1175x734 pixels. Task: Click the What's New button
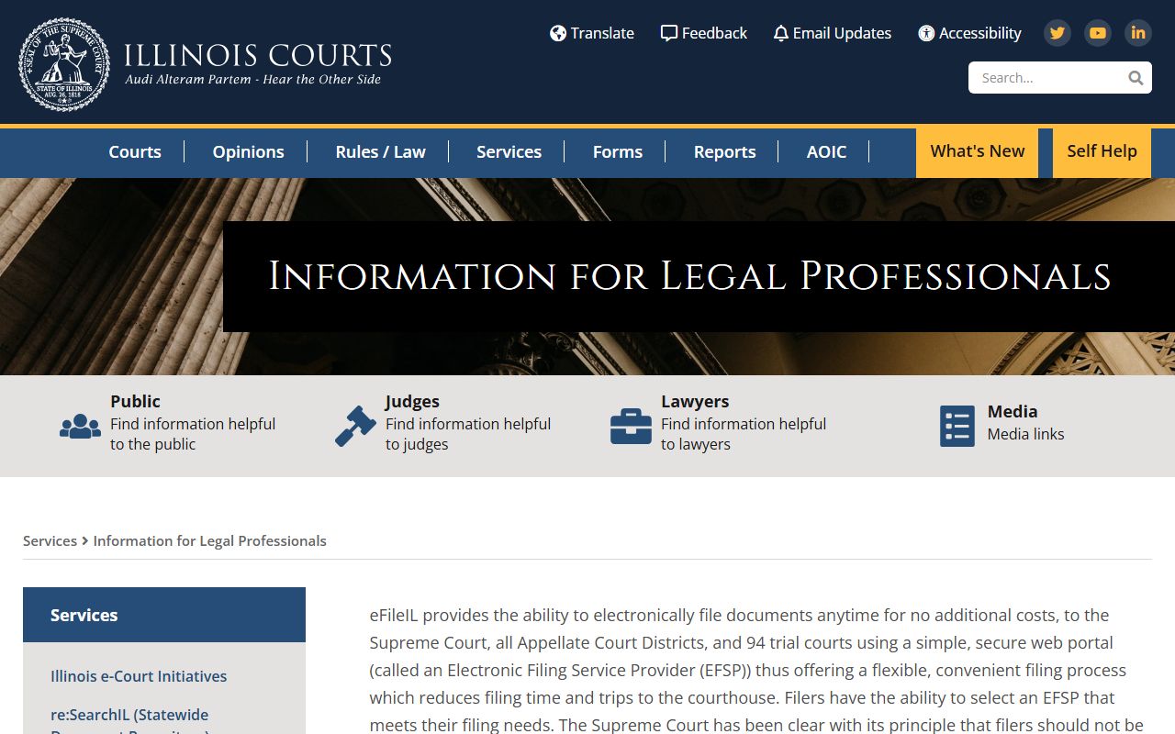[x=977, y=152]
